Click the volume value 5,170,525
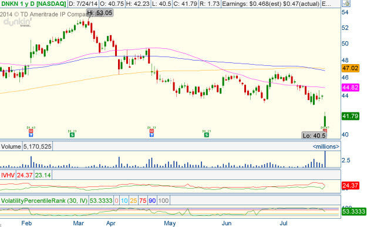The height and width of the screenshot is (227, 367). pos(37,146)
